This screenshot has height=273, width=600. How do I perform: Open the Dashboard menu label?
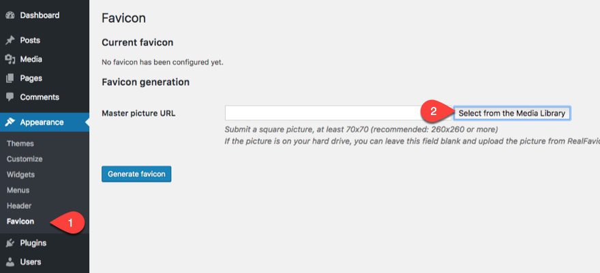coord(40,15)
